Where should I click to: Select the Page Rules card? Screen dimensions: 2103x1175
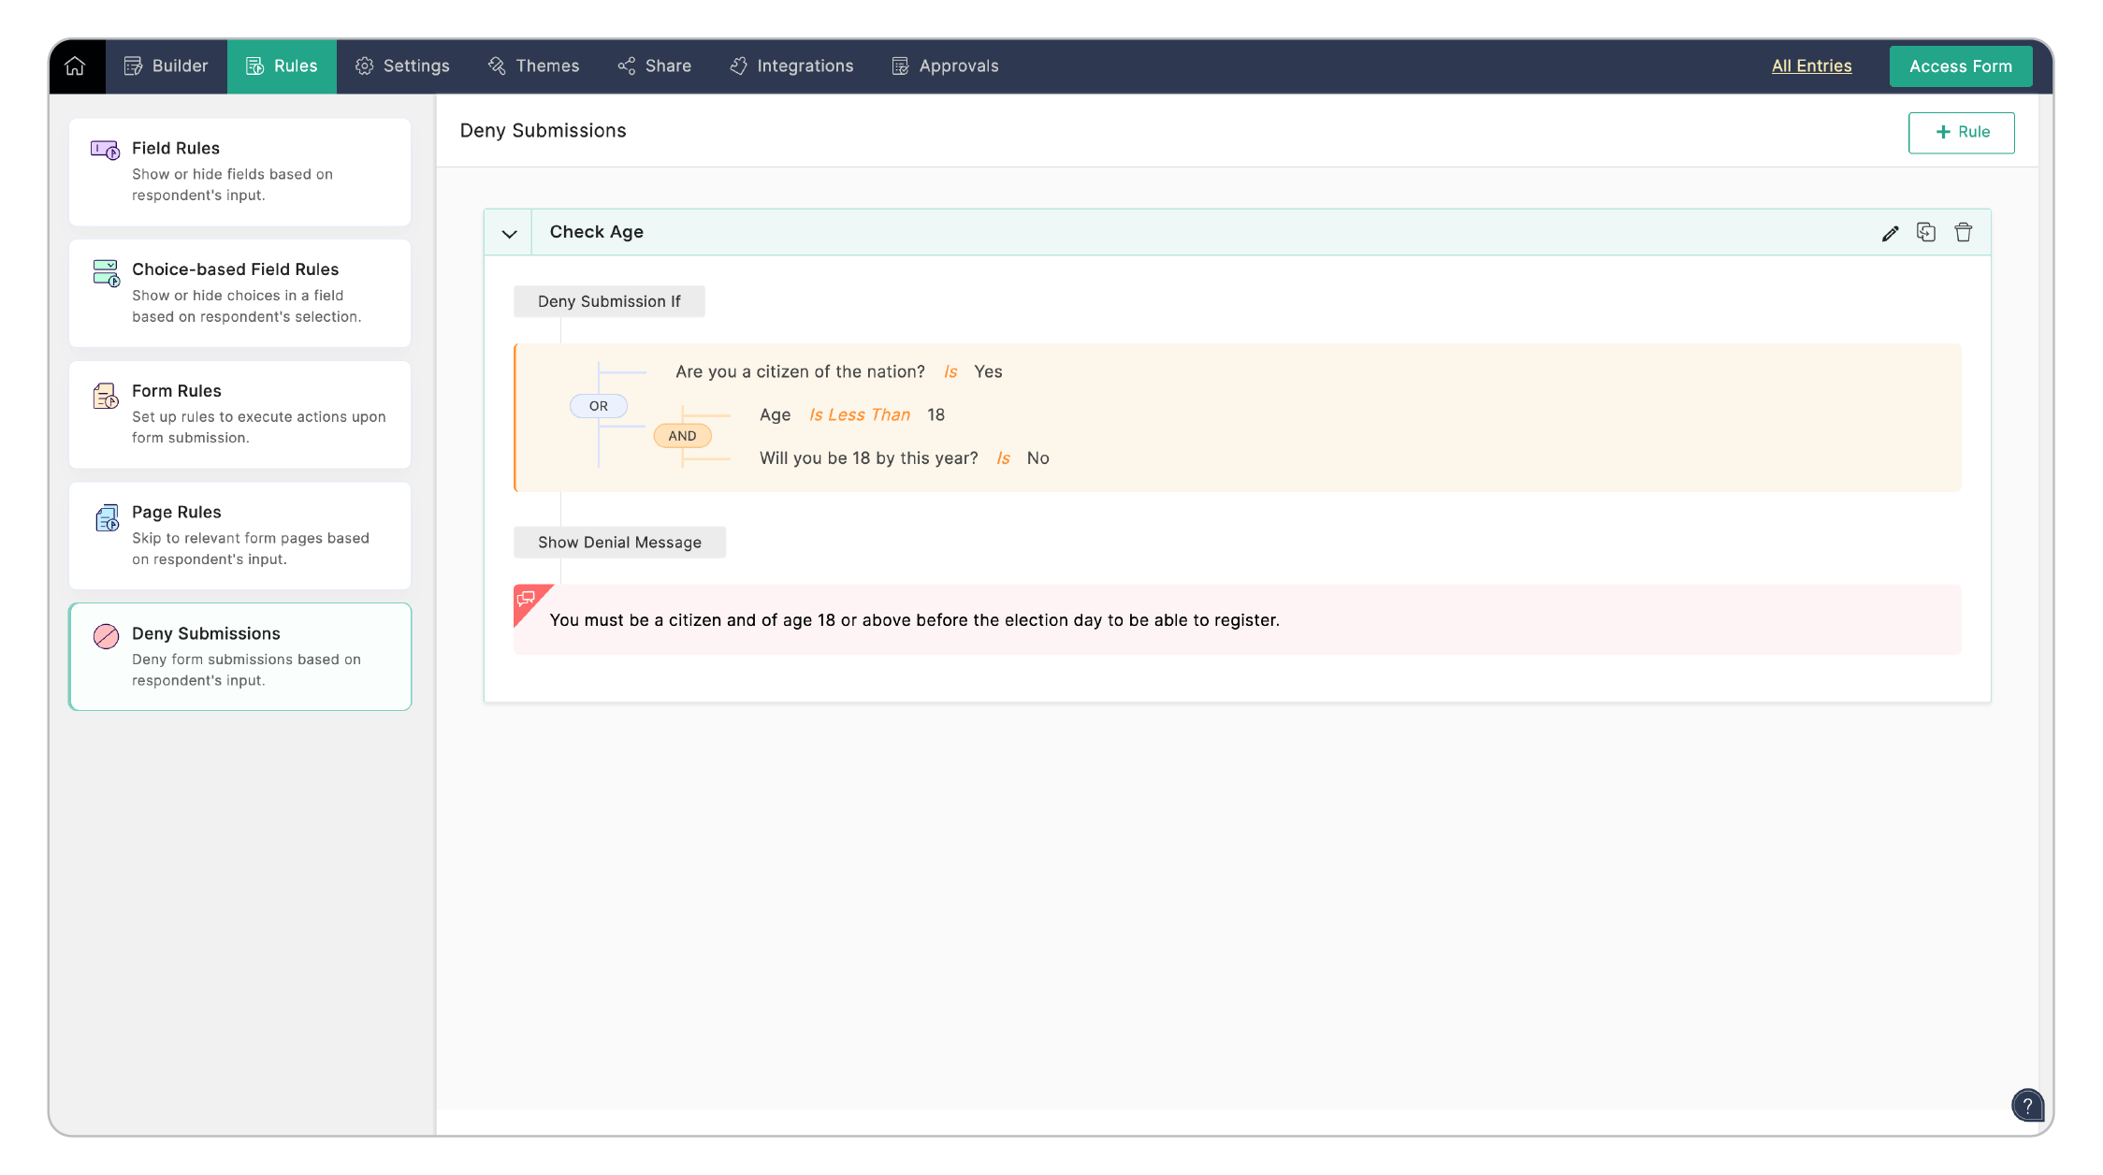pos(239,535)
